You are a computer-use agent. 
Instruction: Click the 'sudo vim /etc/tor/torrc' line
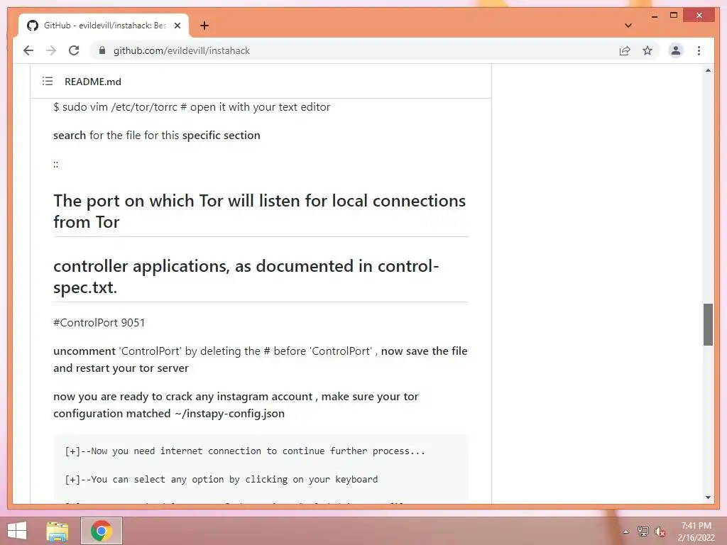(192, 107)
